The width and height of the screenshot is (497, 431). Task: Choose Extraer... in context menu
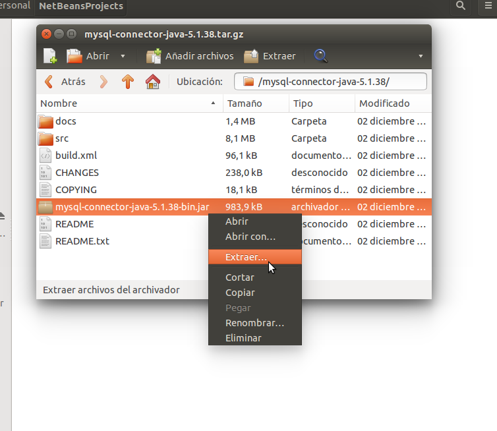point(255,257)
